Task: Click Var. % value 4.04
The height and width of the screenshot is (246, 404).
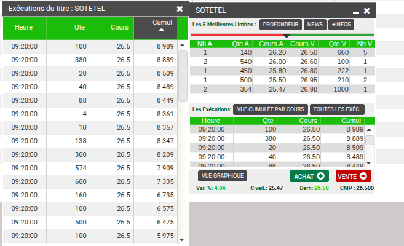Action: (x=220, y=188)
